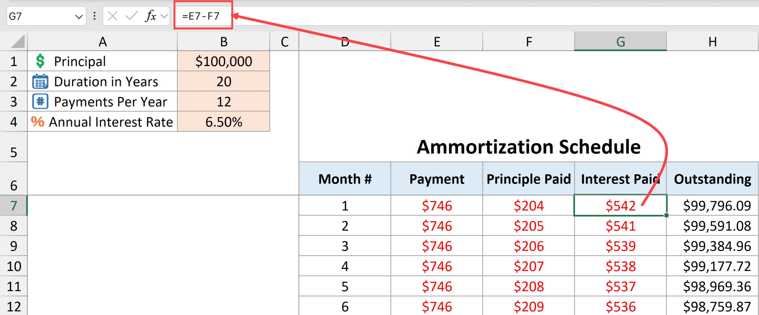759x315 pixels.
Task: Click the fill handle of cell G7
Action: [x=666, y=215]
